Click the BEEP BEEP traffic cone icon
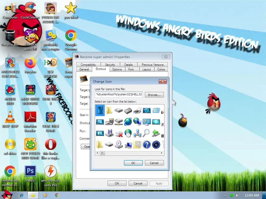266x199 pixels. [10, 119]
